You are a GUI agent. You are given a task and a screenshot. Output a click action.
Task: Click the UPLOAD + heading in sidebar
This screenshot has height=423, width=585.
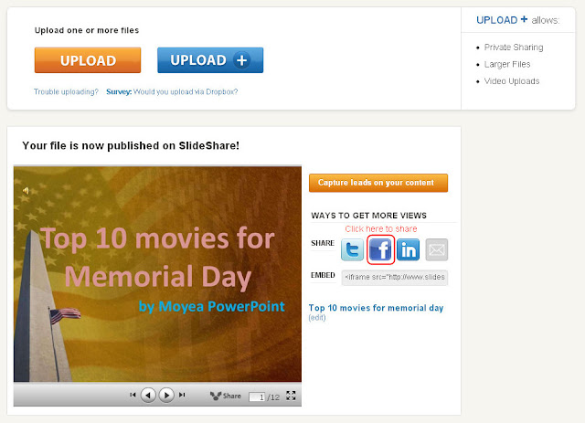pyautogui.click(x=502, y=20)
